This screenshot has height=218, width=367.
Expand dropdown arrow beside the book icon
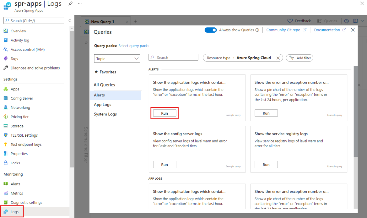click(x=362, y=21)
